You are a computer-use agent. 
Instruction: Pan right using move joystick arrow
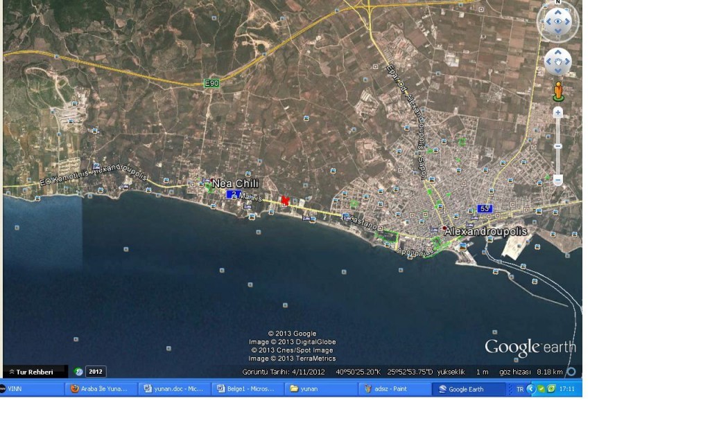(569, 62)
